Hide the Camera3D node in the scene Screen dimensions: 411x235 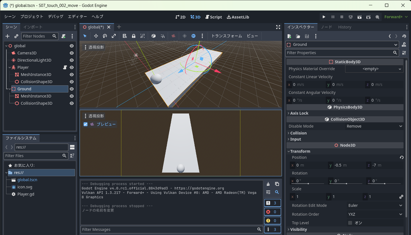[x=71, y=53]
